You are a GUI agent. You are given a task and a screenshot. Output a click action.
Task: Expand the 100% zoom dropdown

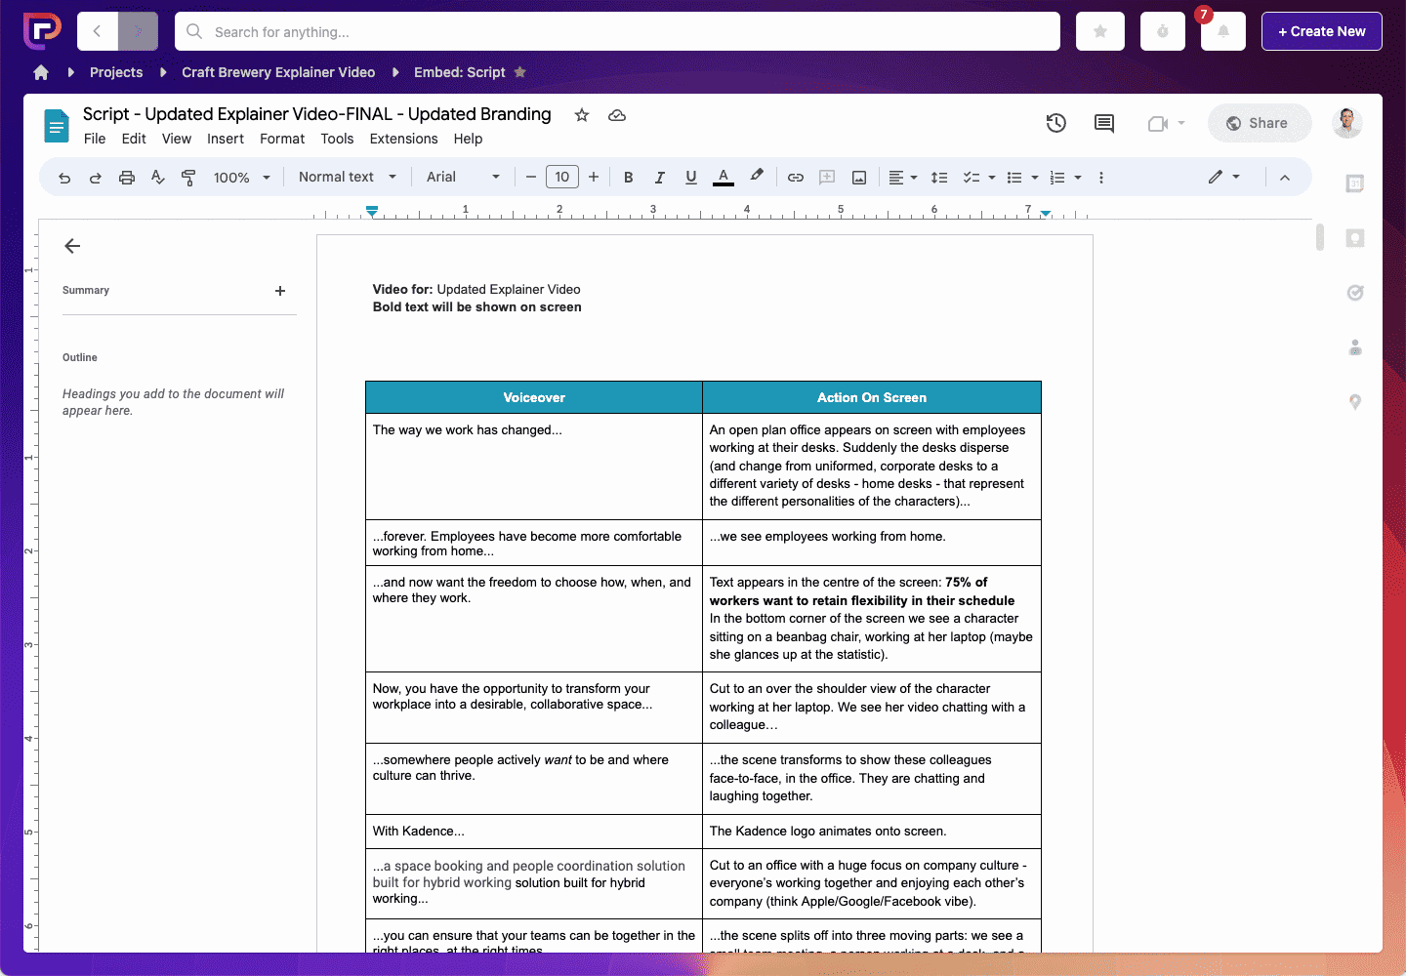point(241,178)
